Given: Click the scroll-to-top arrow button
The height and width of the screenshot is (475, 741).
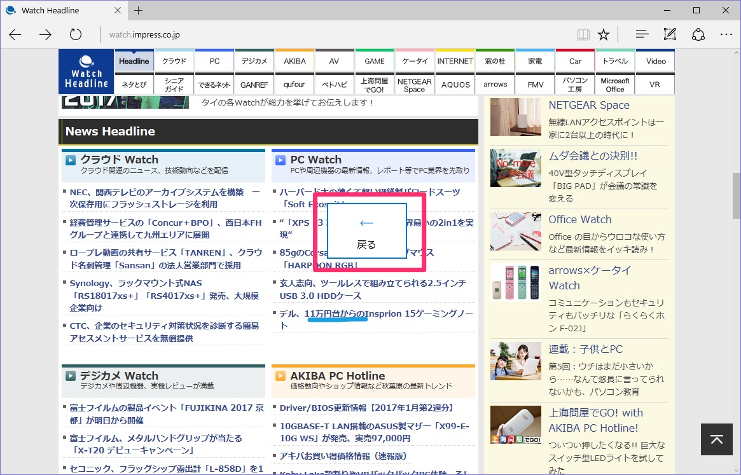Looking at the screenshot, I should pyautogui.click(x=716, y=439).
